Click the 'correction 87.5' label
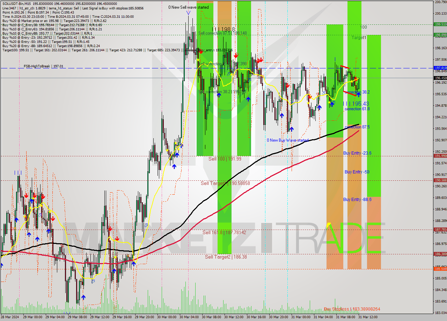The image size is (447, 321). pyautogui.click(x=357, y=127)
